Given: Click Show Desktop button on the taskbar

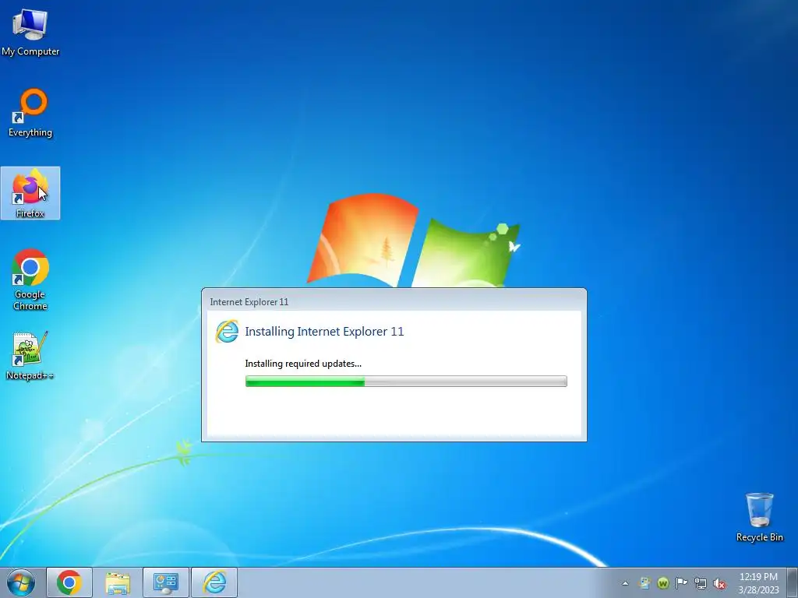Looking at the screenshot, I should tap(793, 582).
